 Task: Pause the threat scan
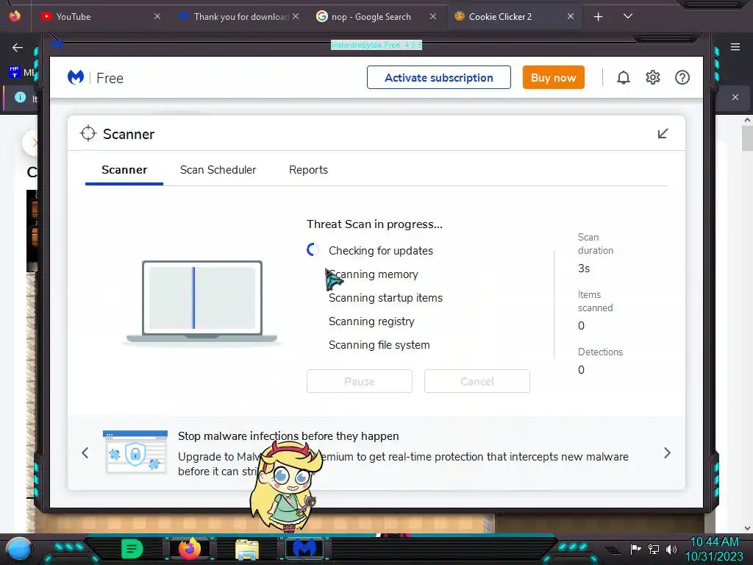pyautogui.click(x=359, y=381)
